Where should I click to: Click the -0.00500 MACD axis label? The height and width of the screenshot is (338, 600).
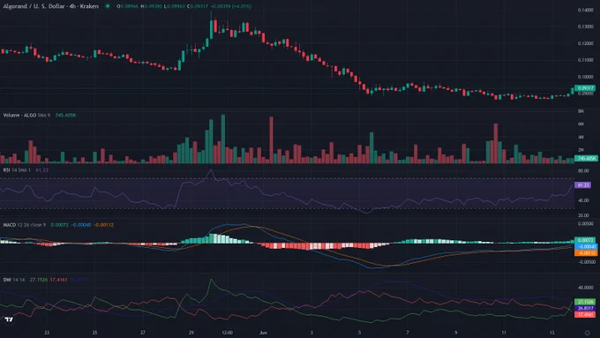pos(586,262)
